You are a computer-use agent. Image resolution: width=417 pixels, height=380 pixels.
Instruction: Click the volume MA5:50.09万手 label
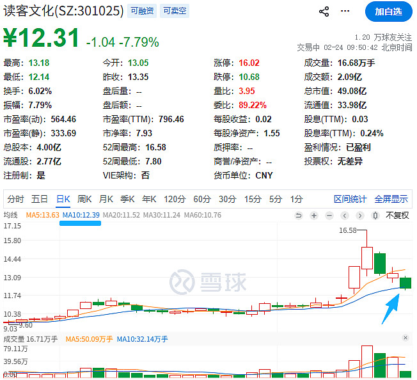(89, 339)
